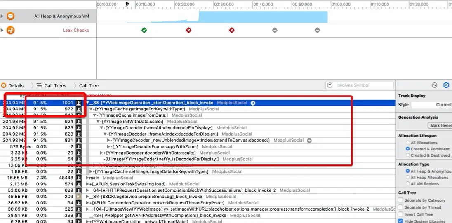Select the count value 48448
Viewport: 452px width, 223px height.
point(66,178)
